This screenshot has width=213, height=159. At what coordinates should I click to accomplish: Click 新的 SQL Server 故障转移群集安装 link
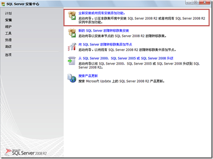103,31
